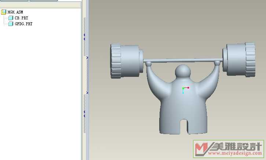Select GFDG.PRT in the model tree

click(23, 24)
